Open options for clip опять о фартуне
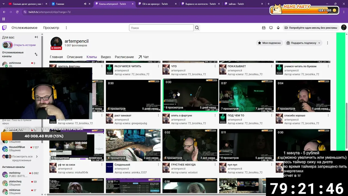348x196 pixels. click(215, 115)
